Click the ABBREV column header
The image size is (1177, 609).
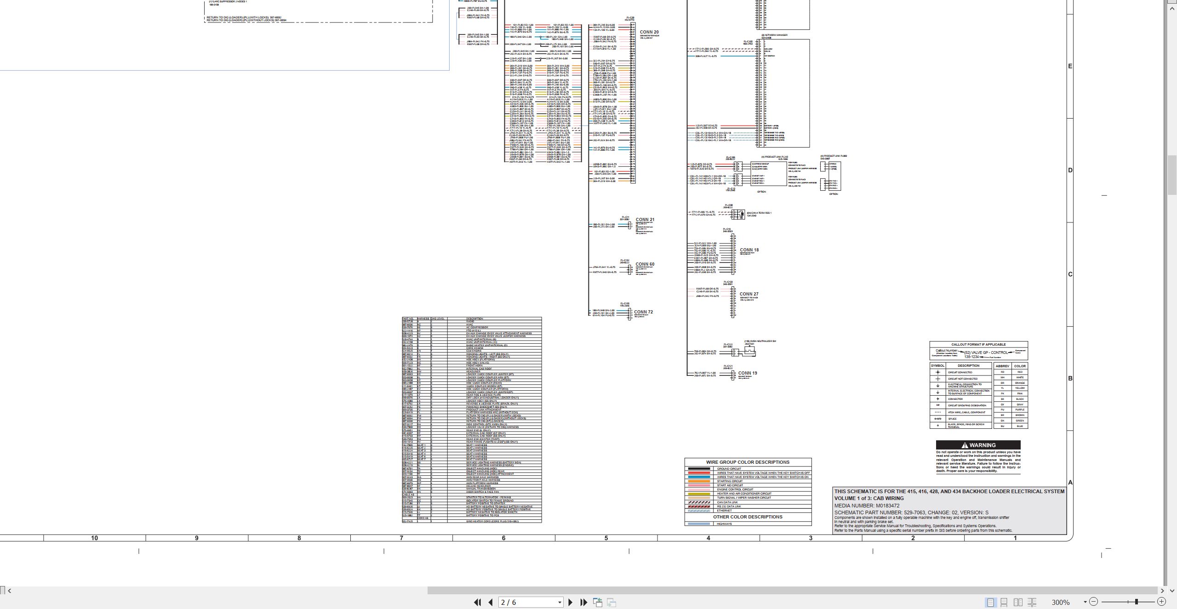tap(1002, 366)
